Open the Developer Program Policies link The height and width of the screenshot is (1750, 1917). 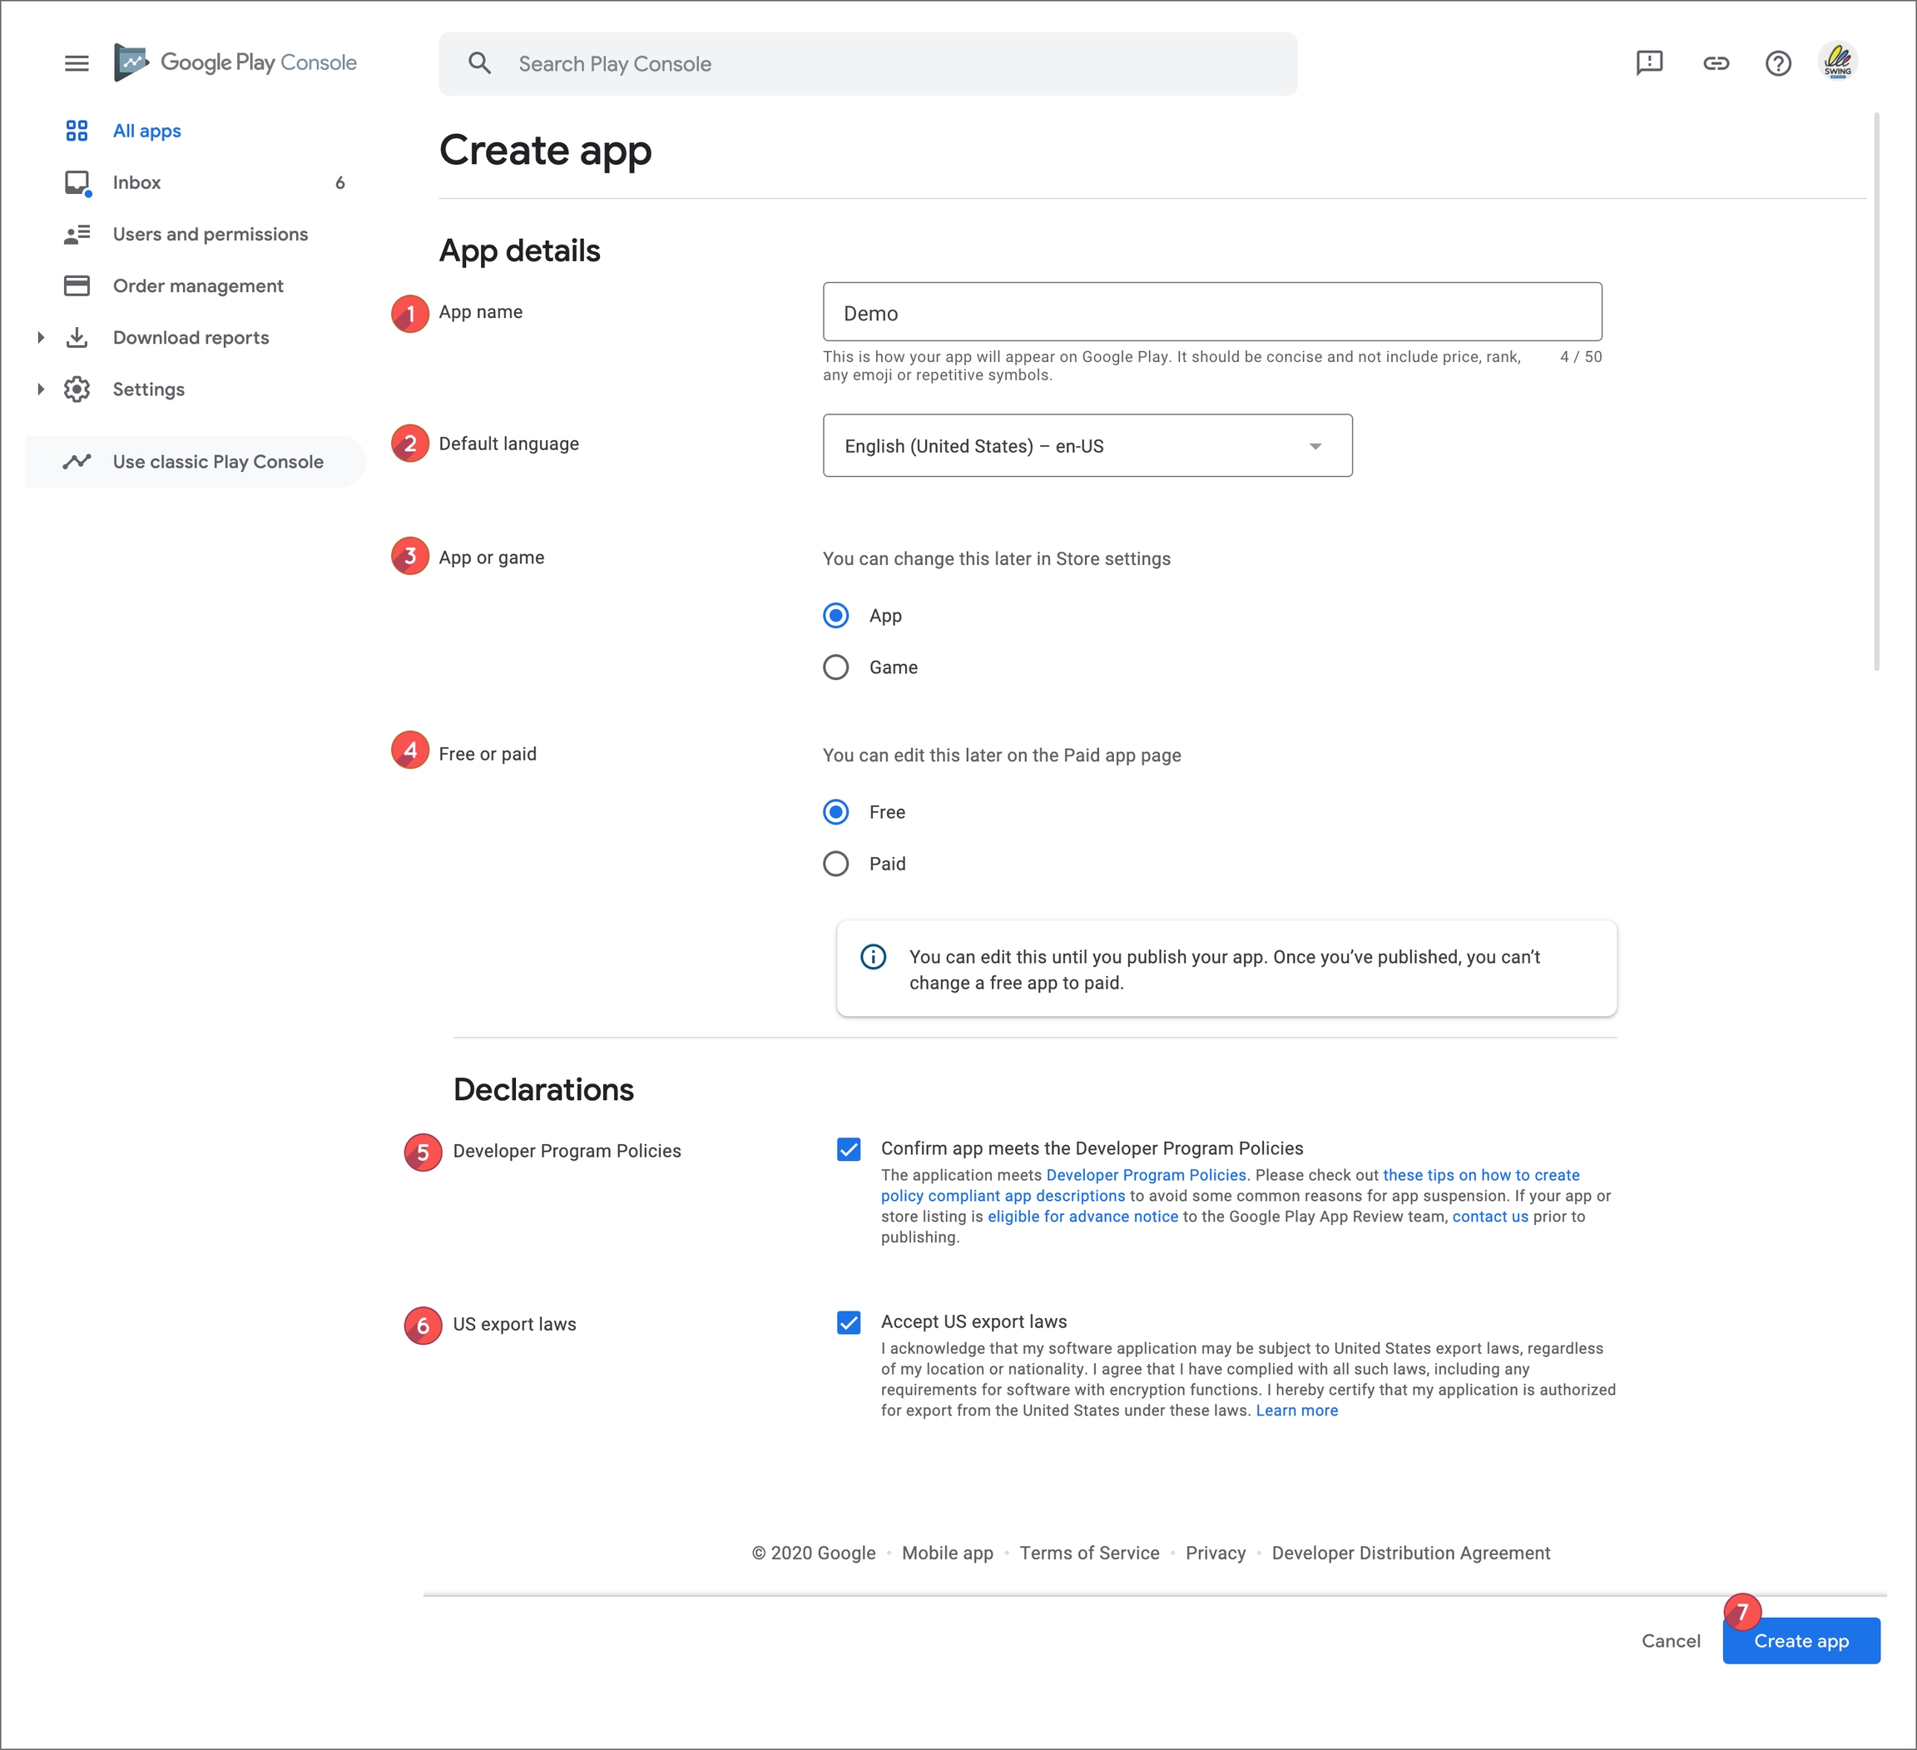point(1146,1175)
